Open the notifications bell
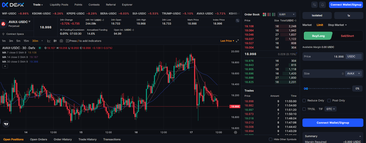Screen dimensions: 366x143 pos(322,5)
